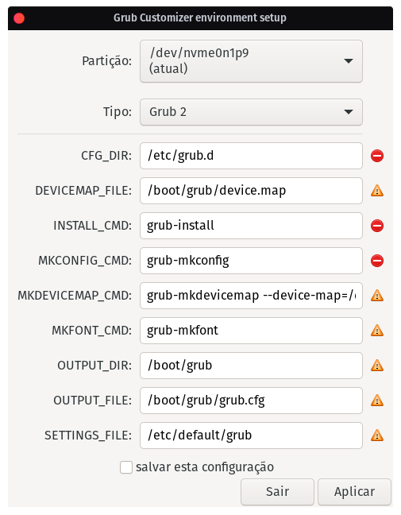Click into the CFG_DIR field containing /etc/grub.d
Viewport: 401px width, 515px height.
tap(251, 156)
